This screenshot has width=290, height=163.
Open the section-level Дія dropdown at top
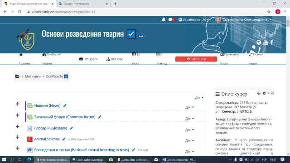(199, 98)
